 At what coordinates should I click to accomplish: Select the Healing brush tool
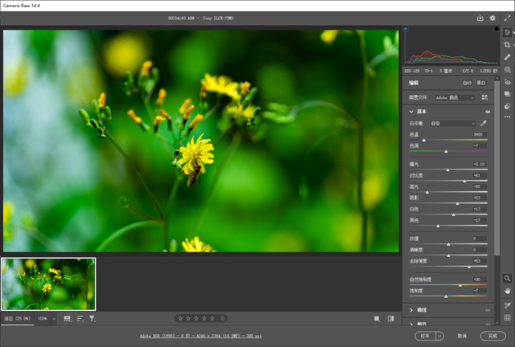(x=508, y=58)
